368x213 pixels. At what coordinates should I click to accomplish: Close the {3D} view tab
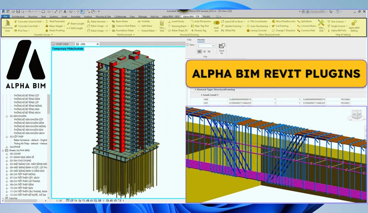98,44
